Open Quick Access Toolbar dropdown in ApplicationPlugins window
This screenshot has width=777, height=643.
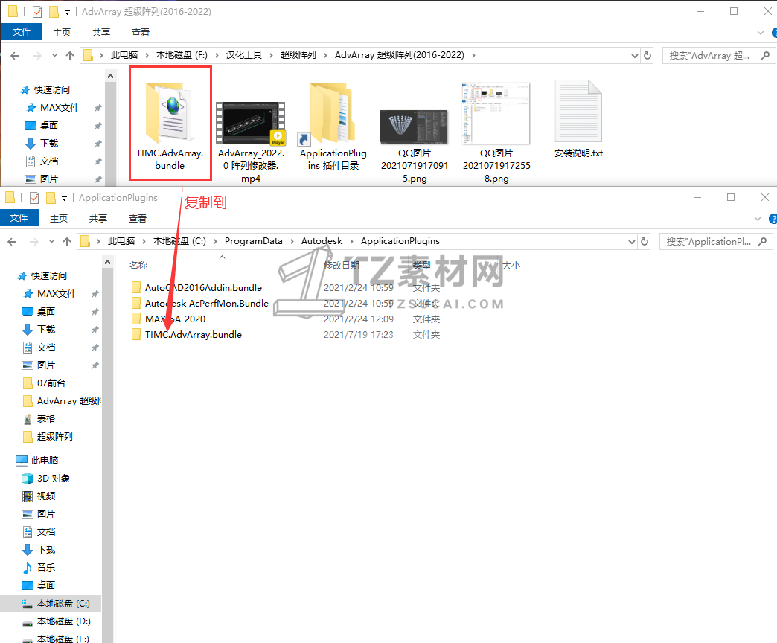point(65,198)
